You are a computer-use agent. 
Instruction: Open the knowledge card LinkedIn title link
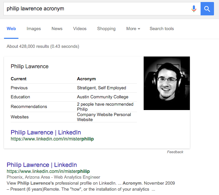(46, 132)
